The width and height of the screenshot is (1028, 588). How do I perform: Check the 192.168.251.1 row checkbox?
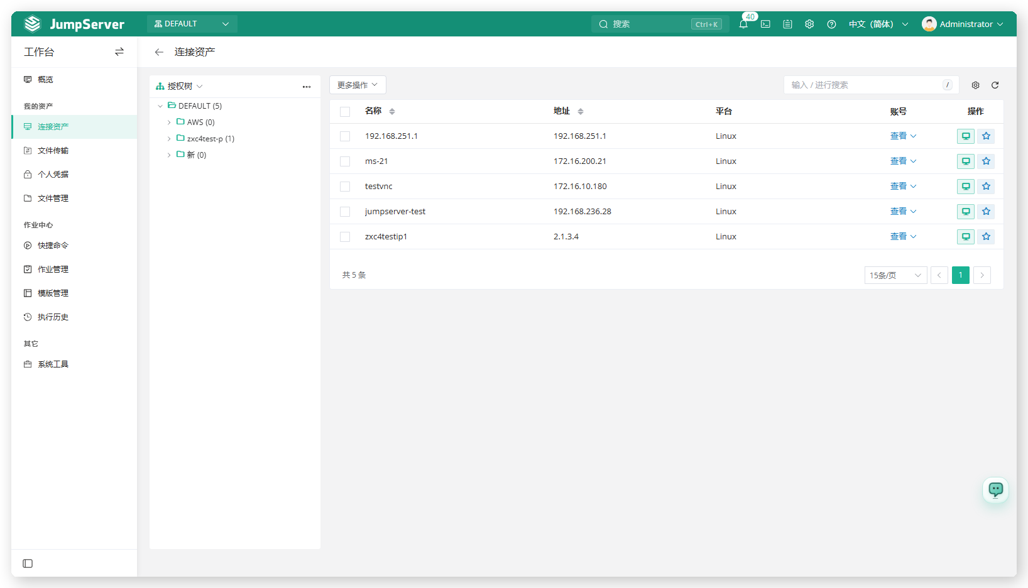click(x=345, y=136)
